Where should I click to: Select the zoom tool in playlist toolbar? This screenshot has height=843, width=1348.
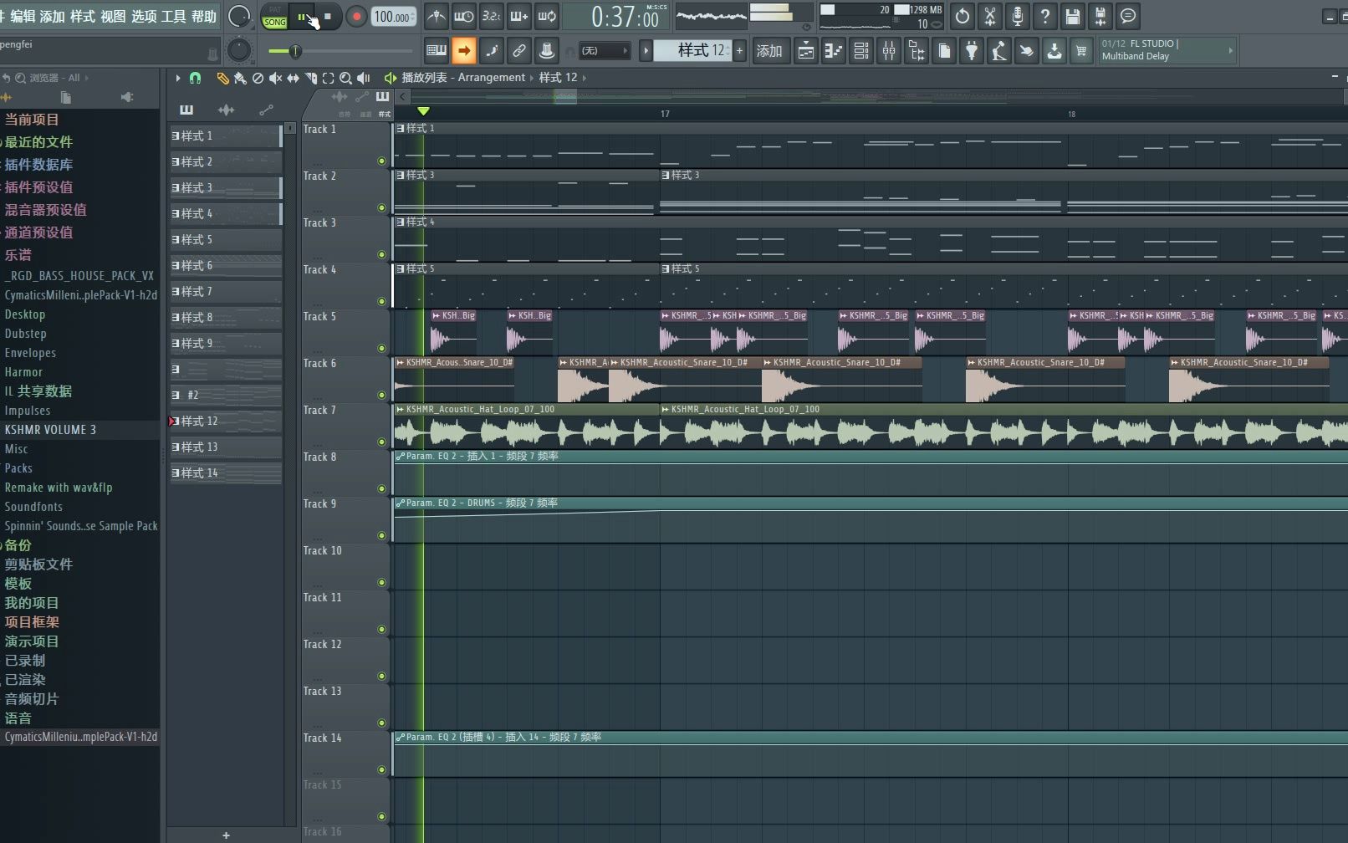click(345, 78)
